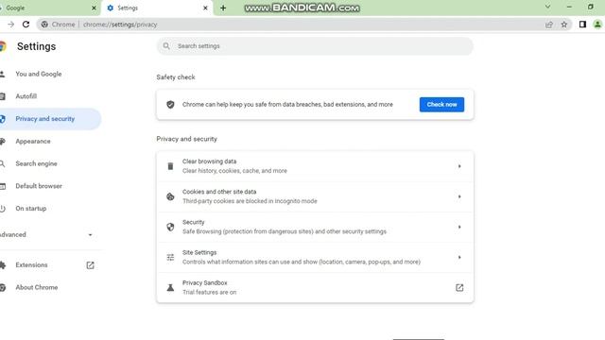
Task: Click Privacy Sandbox title text
Action: pos(204,283)
